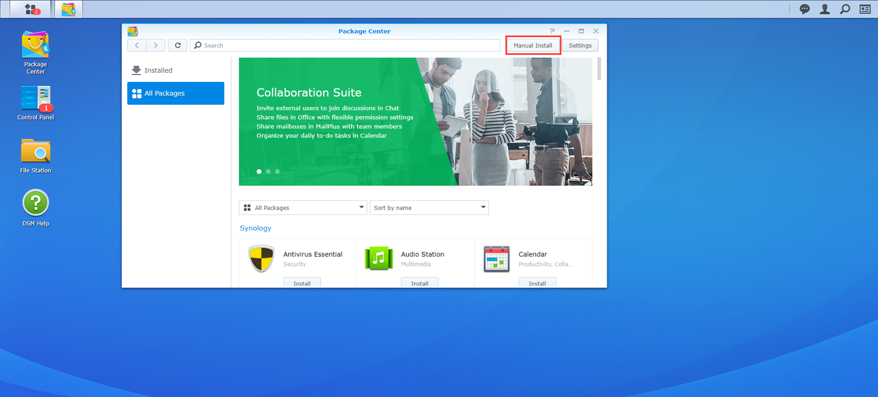Select the second carousel page dot
Screen dimensions: 878x397
click(268, 171)
